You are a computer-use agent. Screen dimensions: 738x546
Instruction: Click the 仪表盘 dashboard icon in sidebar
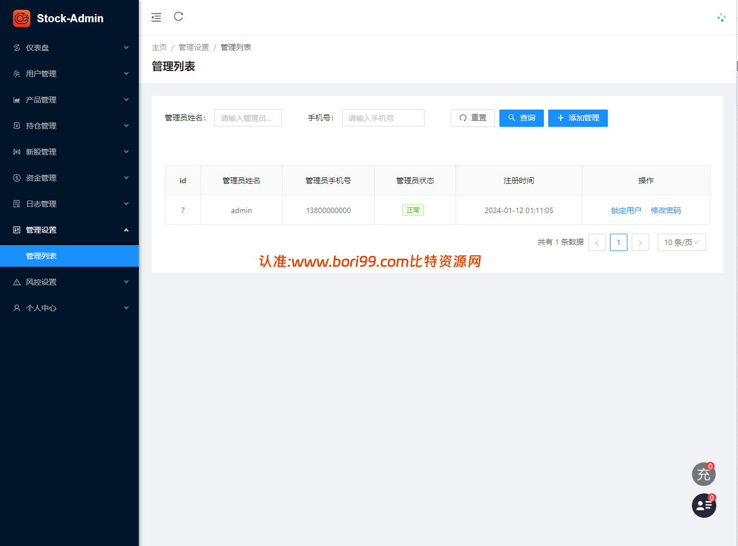click(x=17, y=48)
